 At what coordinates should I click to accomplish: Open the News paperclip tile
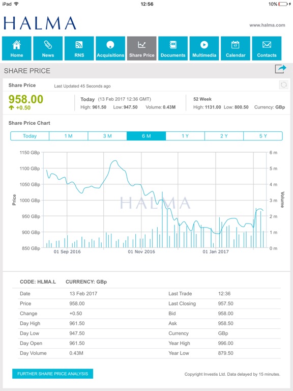coord(48,48)
